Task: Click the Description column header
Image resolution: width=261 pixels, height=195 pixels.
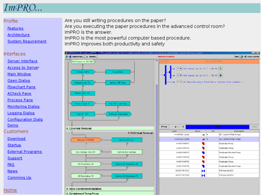Action: [239, 131]
